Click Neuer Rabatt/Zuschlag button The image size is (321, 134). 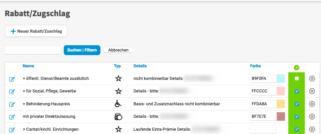point(36,31)
